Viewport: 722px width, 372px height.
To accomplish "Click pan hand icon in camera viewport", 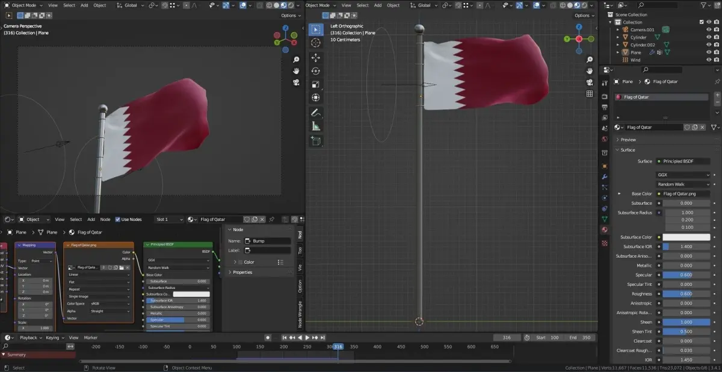I will tap(297, 71).
